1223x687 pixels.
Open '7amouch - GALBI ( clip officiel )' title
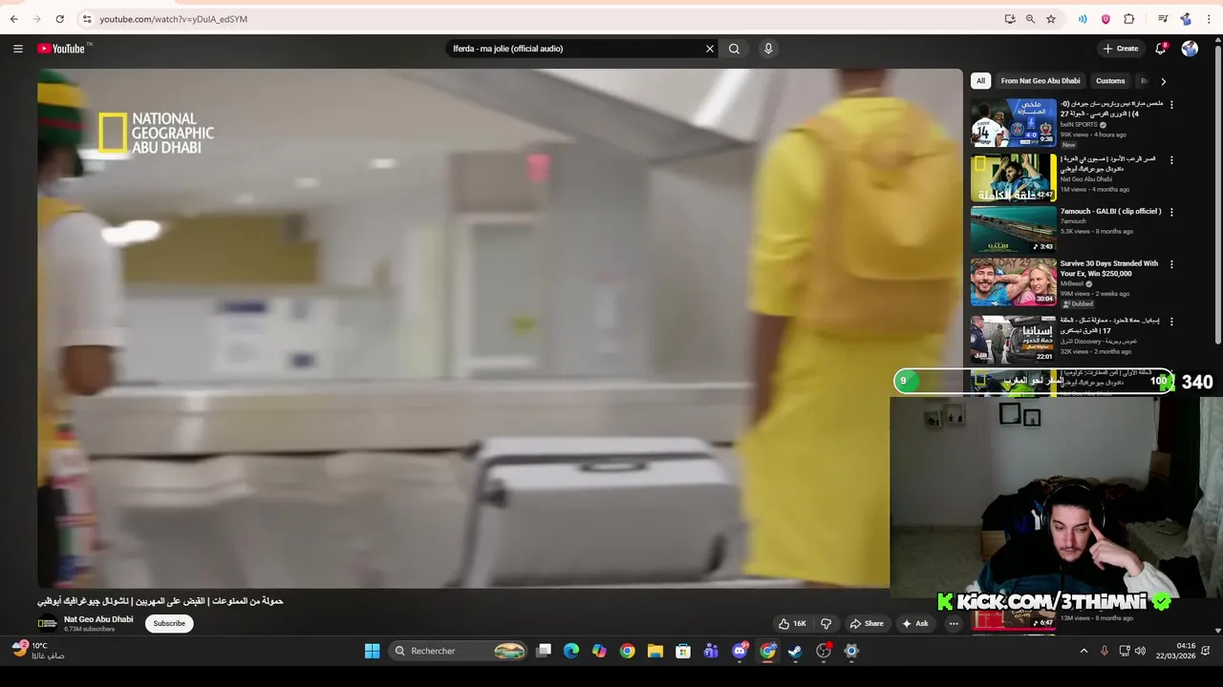point(1110,212)
